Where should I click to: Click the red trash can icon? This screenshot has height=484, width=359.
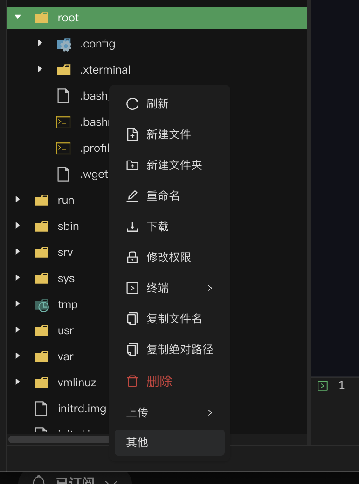click(x=132, y=381)
